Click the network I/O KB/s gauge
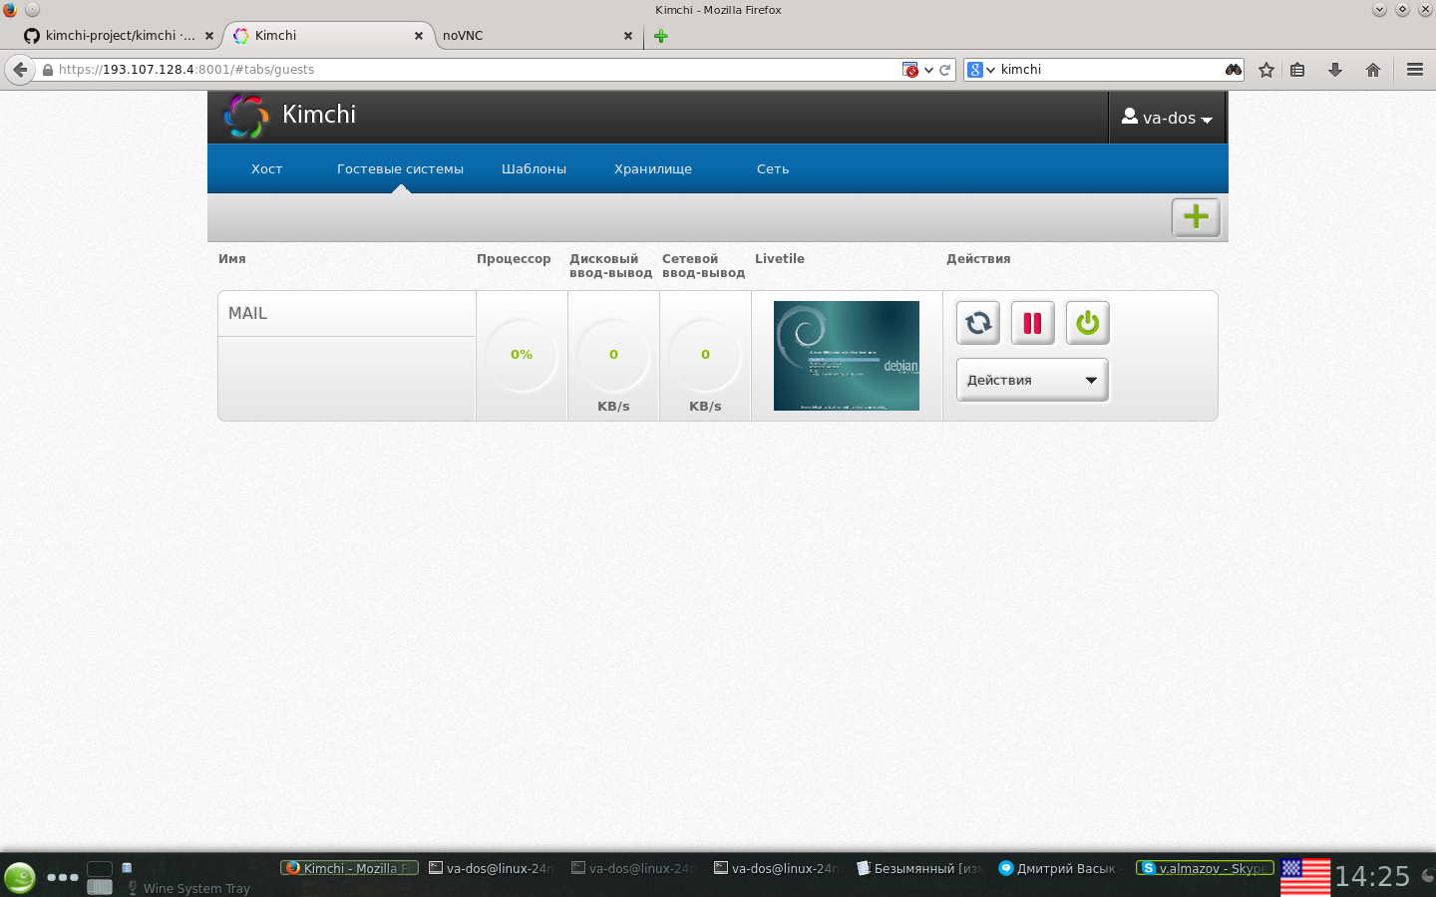Viewport: 1436px width, 897px height. pyautogui.click(x=705, y=355)
